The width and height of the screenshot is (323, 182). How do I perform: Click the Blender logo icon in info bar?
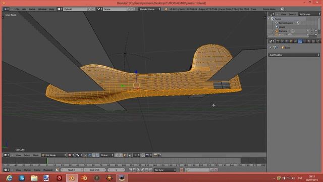[x=166, y=9]
